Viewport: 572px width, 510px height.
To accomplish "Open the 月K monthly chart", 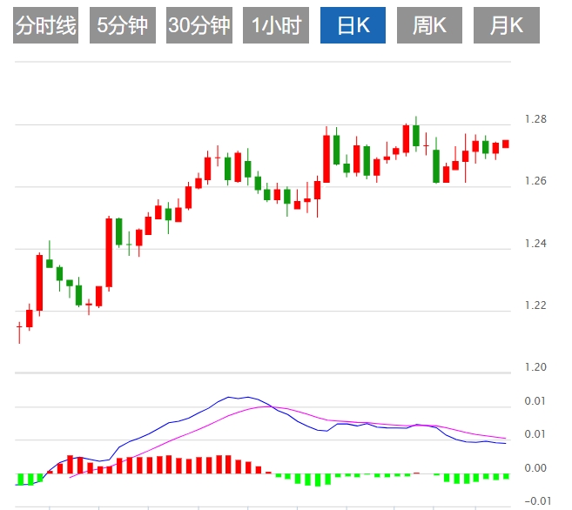I will (x=506, y=26).
